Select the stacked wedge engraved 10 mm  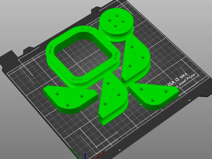tap(113, 99)
